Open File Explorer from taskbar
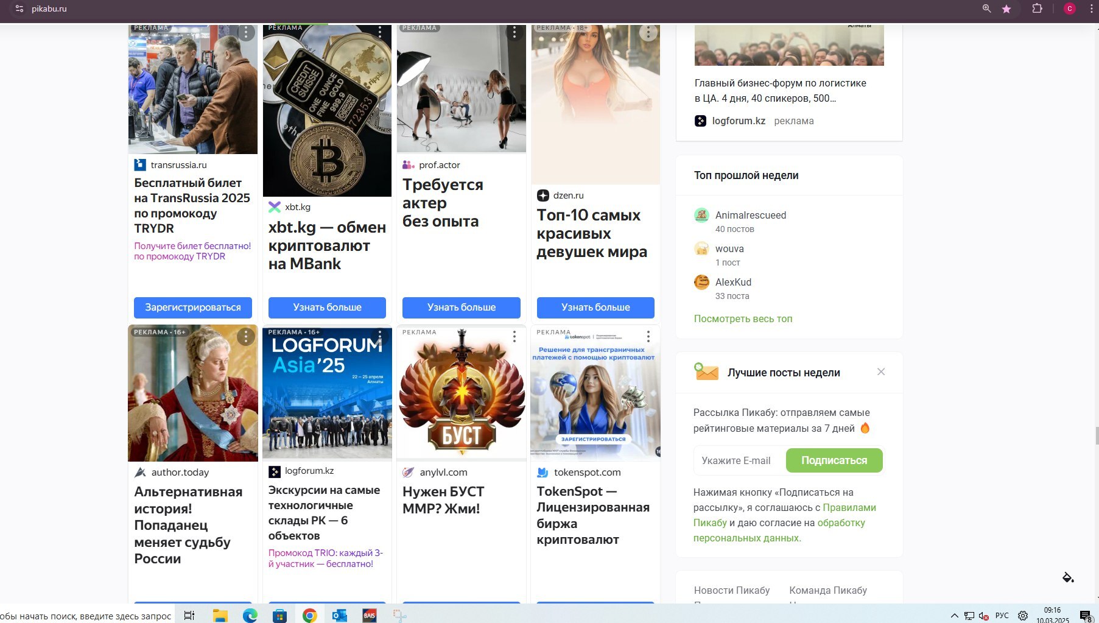 click(220, 615)
